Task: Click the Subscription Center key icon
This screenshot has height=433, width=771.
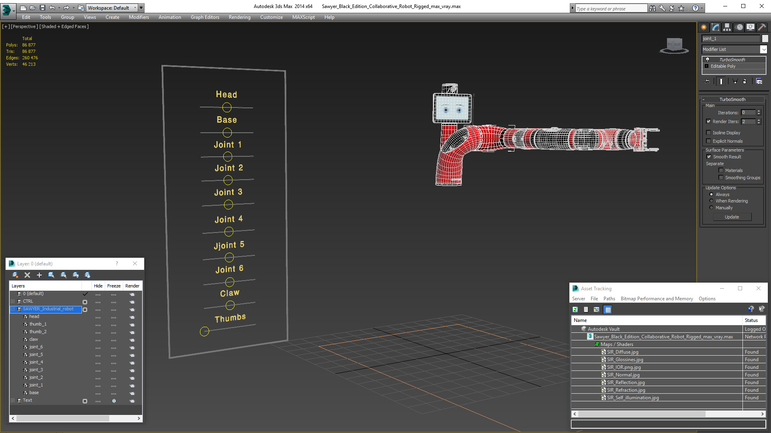Action: (662, 8)
